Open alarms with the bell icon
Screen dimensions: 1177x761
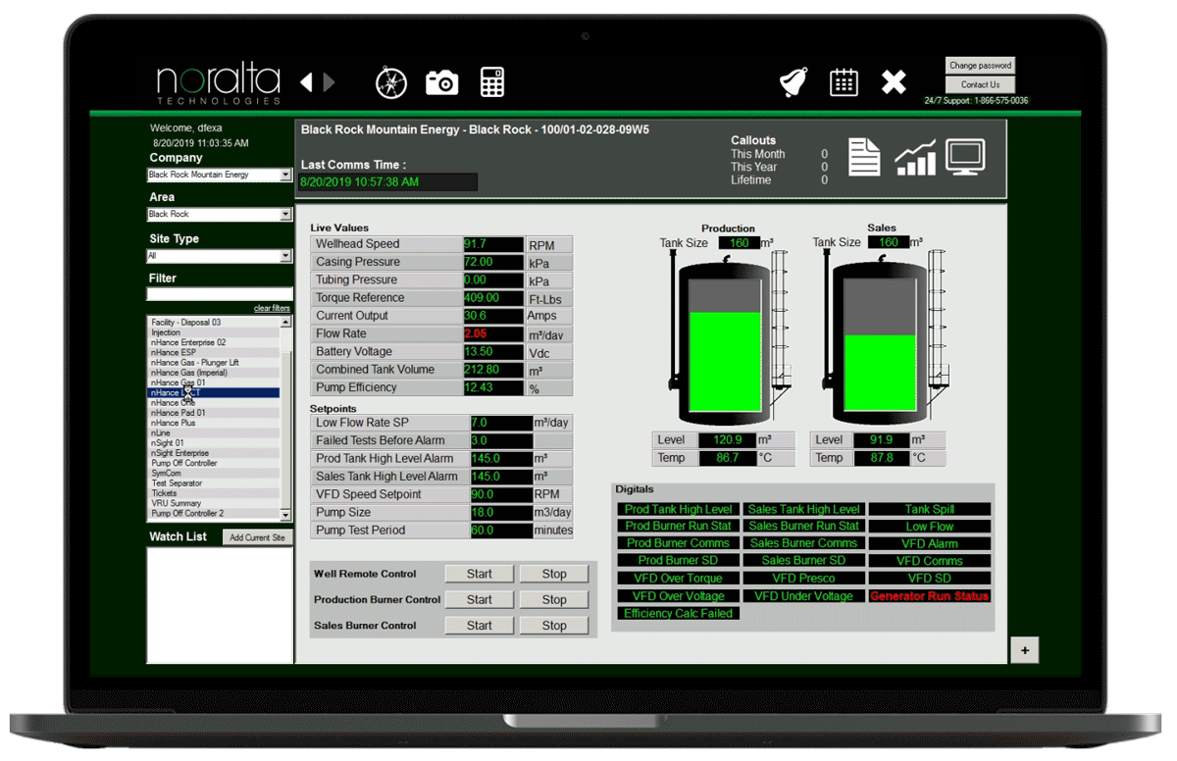click(x=793, y=83)
